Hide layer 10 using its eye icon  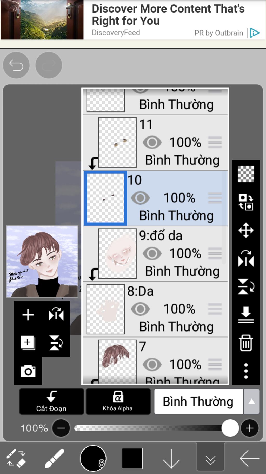tap(140, 198)
